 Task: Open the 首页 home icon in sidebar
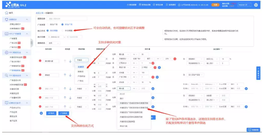pos(6,13)
